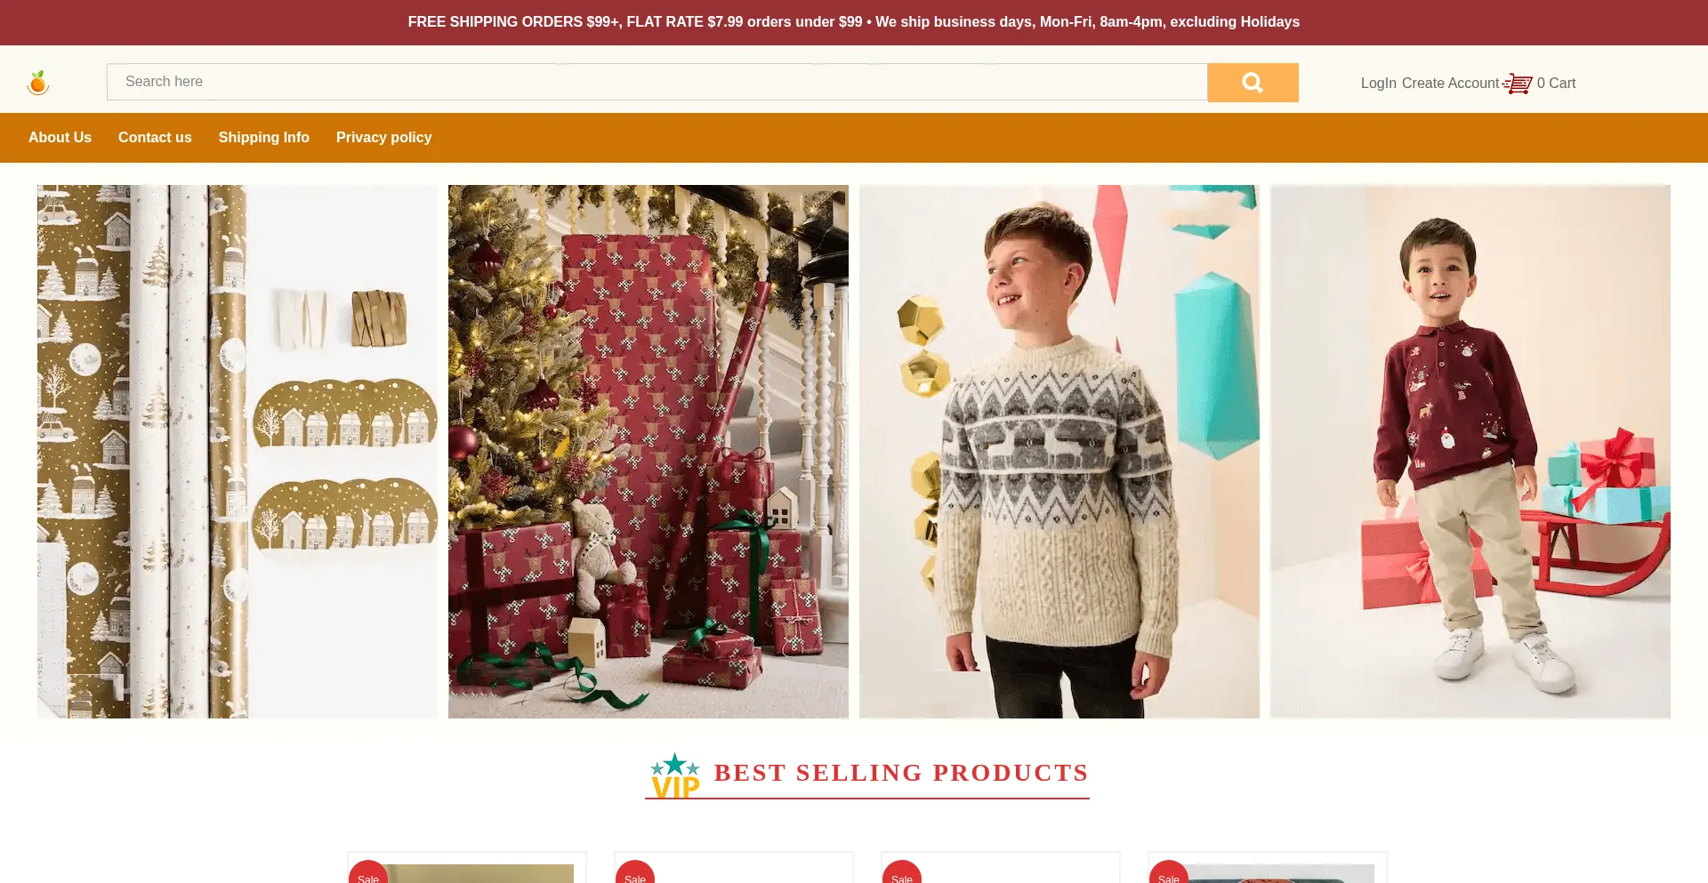This screenshot has width=1708, height=883.
Task: Click the LogIn link
Action: pos(1378,83)
